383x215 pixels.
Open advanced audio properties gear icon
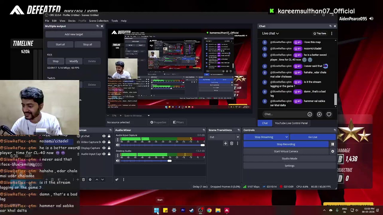(117, 180)
